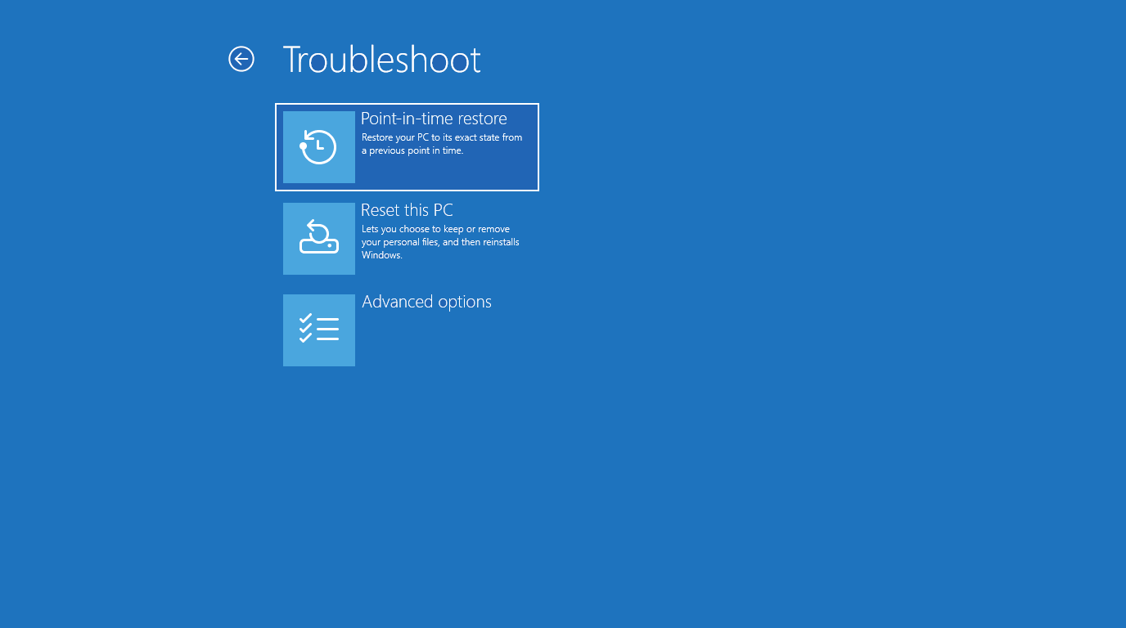The height and width of the screenshot is (628, 1126).
Task: Click the clock-with-arrow restore icon
Action: coord(318,147)
